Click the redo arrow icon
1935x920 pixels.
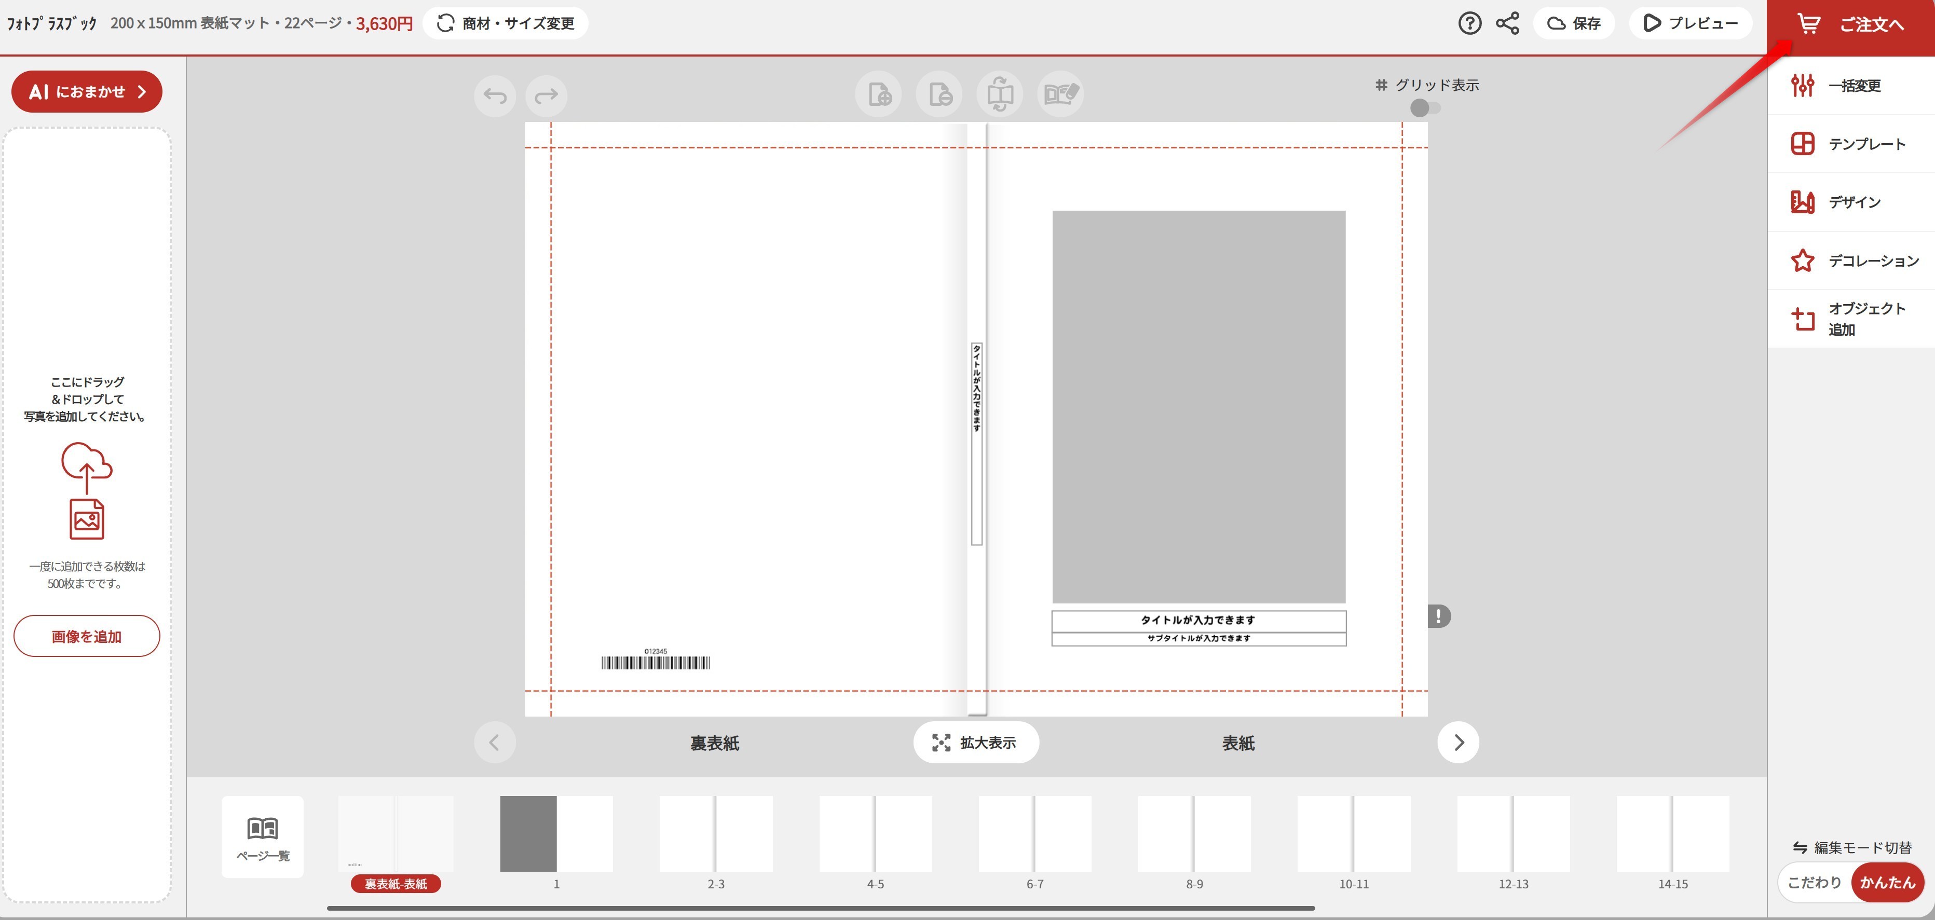pos(546,95)
